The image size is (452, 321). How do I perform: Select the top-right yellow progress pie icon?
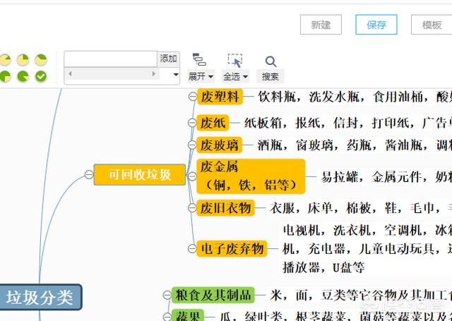41,60
